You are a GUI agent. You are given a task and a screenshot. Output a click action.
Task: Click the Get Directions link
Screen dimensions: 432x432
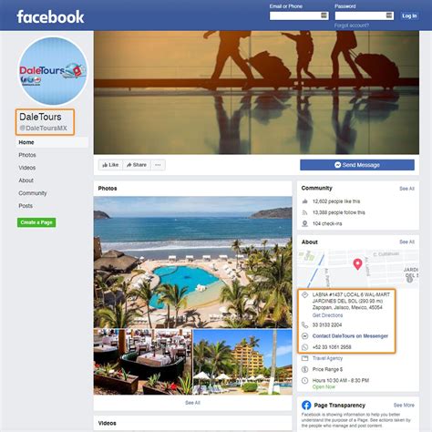327,315
